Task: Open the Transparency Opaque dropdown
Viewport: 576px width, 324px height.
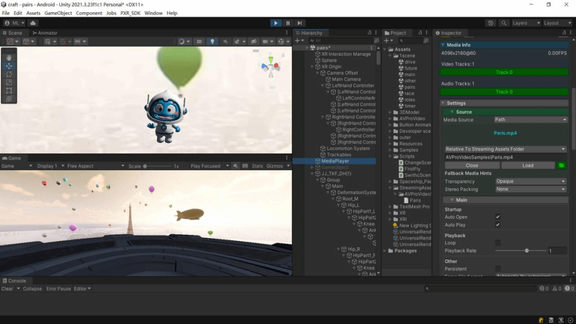Action: [x=530, y=182]
